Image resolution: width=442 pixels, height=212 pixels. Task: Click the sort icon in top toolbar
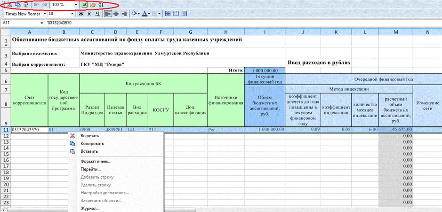pyautogui.click(x=101, y=4)
